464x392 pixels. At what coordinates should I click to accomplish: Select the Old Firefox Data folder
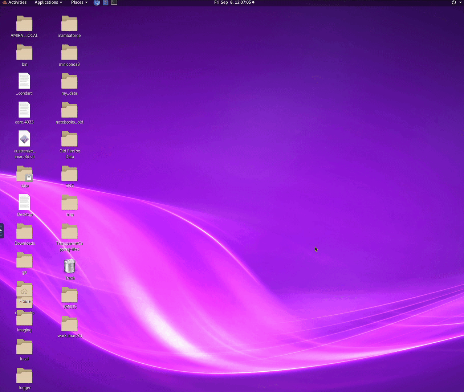pyautogui.click(x=69, y=139)
